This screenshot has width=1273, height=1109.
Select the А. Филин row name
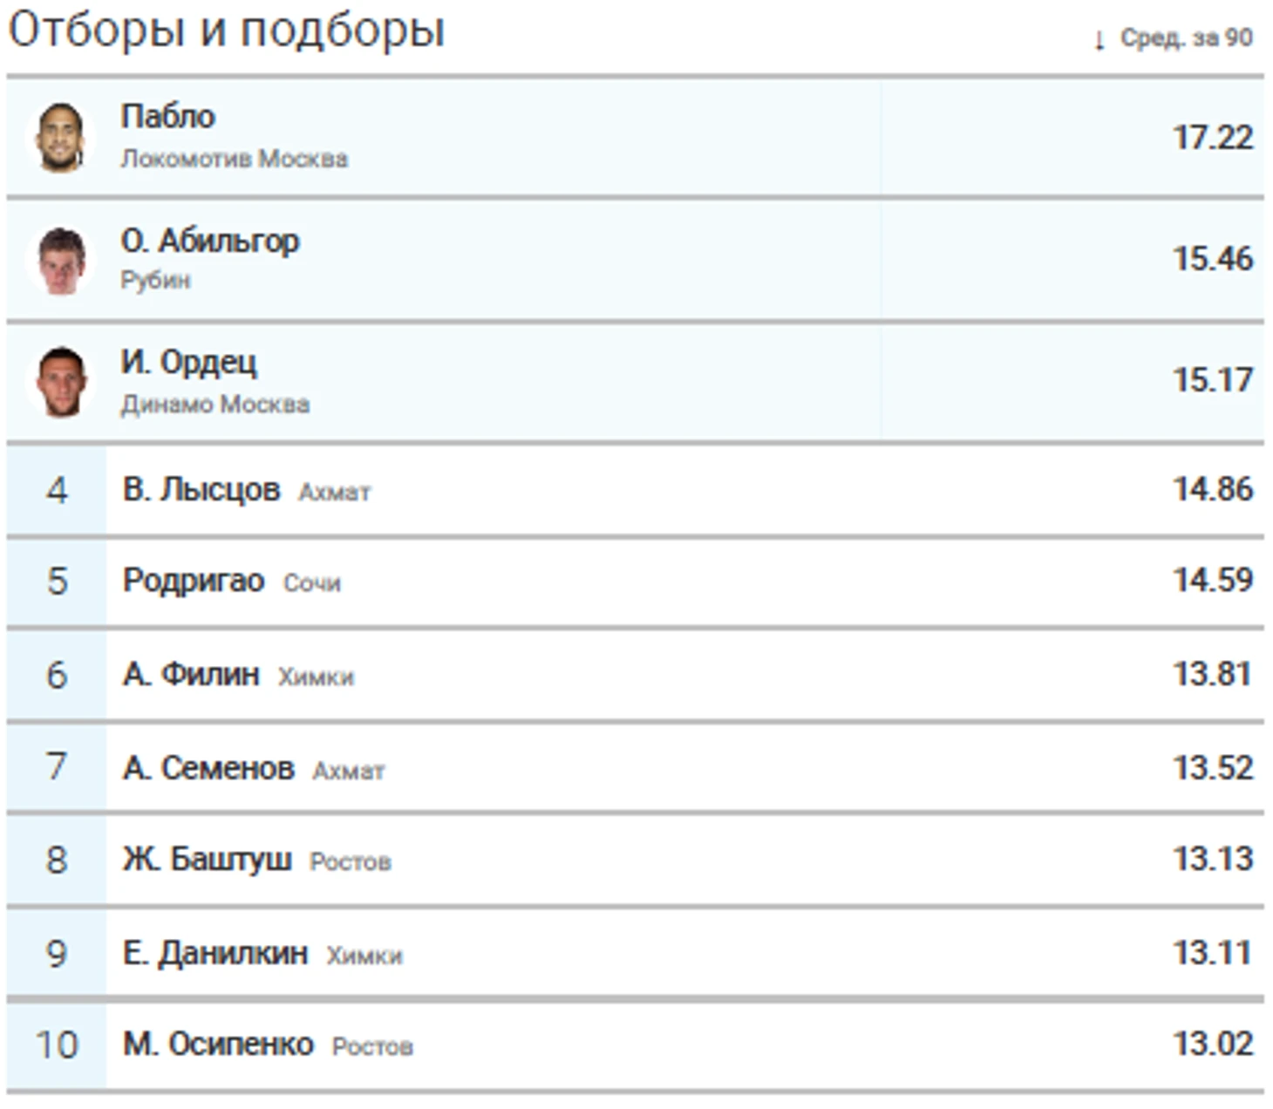191,674
